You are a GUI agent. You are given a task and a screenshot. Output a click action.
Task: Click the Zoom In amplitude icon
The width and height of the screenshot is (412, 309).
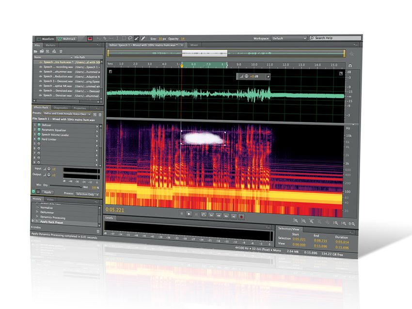click(x=296, y=221)
